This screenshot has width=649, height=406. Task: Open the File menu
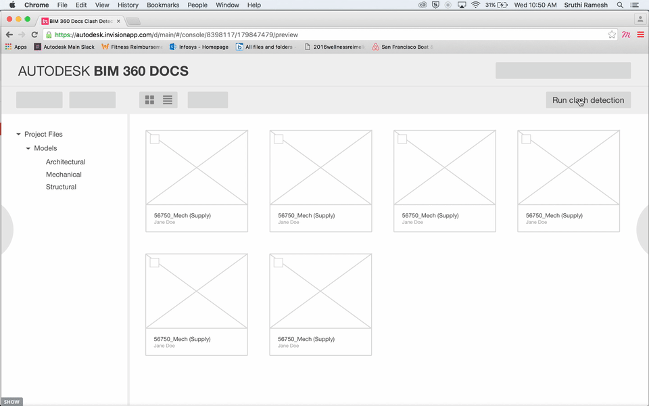pos(62,5)
